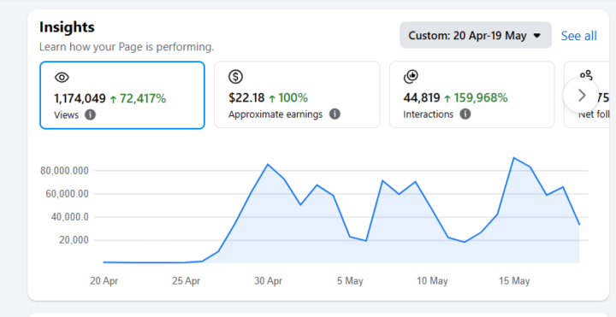Viewport: 616px width, 317px height.
Task: Click the 100% earnings growth figure
Action: (x=293, y=97)
